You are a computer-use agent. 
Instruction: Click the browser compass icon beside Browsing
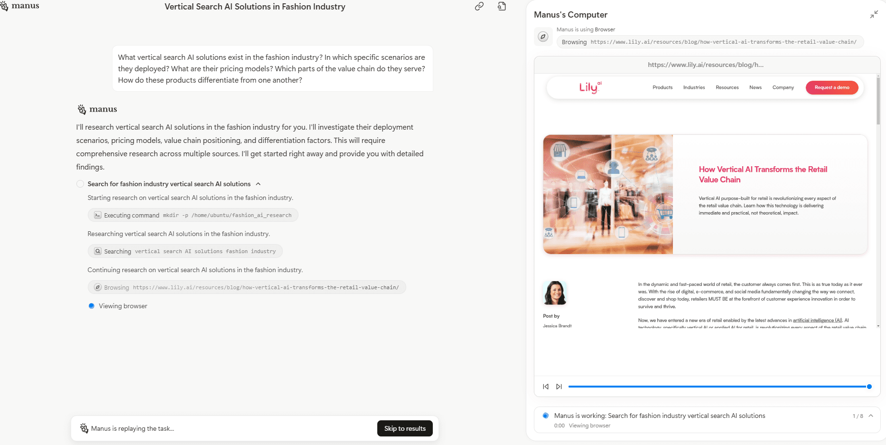(543, 37)
